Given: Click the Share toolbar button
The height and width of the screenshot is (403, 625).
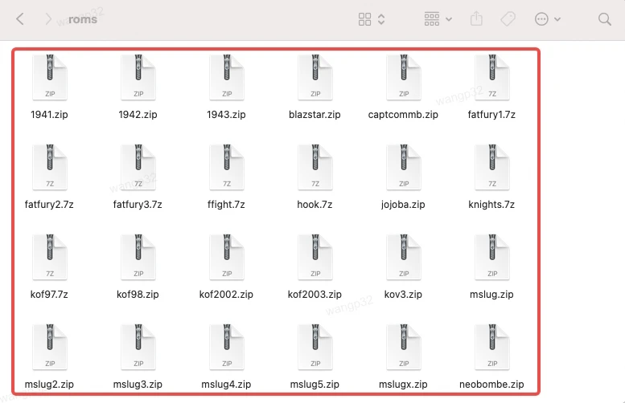Looking at the screenshot, I should (x=476, y=18).
